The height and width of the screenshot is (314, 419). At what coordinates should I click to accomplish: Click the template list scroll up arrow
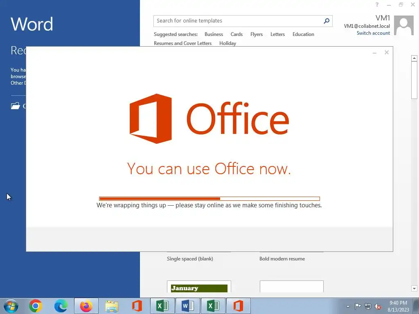tap(414, 58)
